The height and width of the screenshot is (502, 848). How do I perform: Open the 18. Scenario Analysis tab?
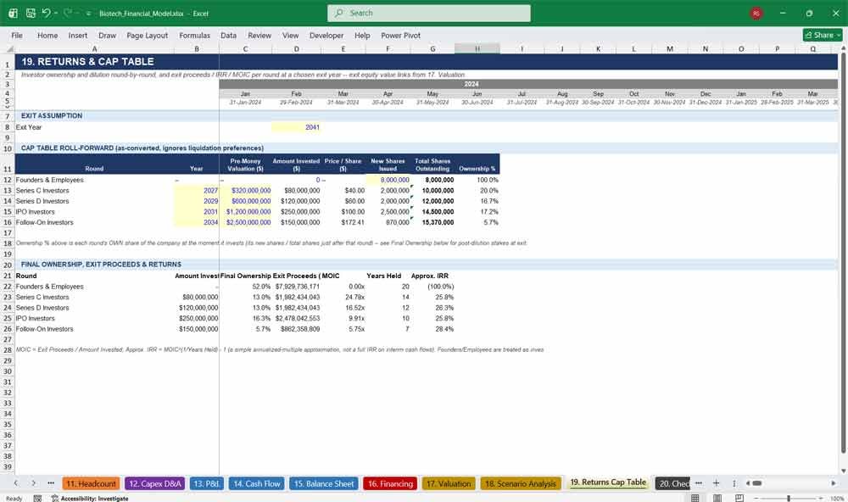point(521,483)
